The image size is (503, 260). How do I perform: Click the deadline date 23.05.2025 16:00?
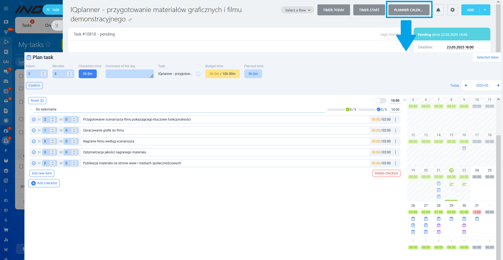(460, 47)
